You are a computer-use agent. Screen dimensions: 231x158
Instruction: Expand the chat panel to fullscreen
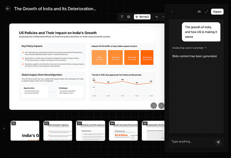207,12
